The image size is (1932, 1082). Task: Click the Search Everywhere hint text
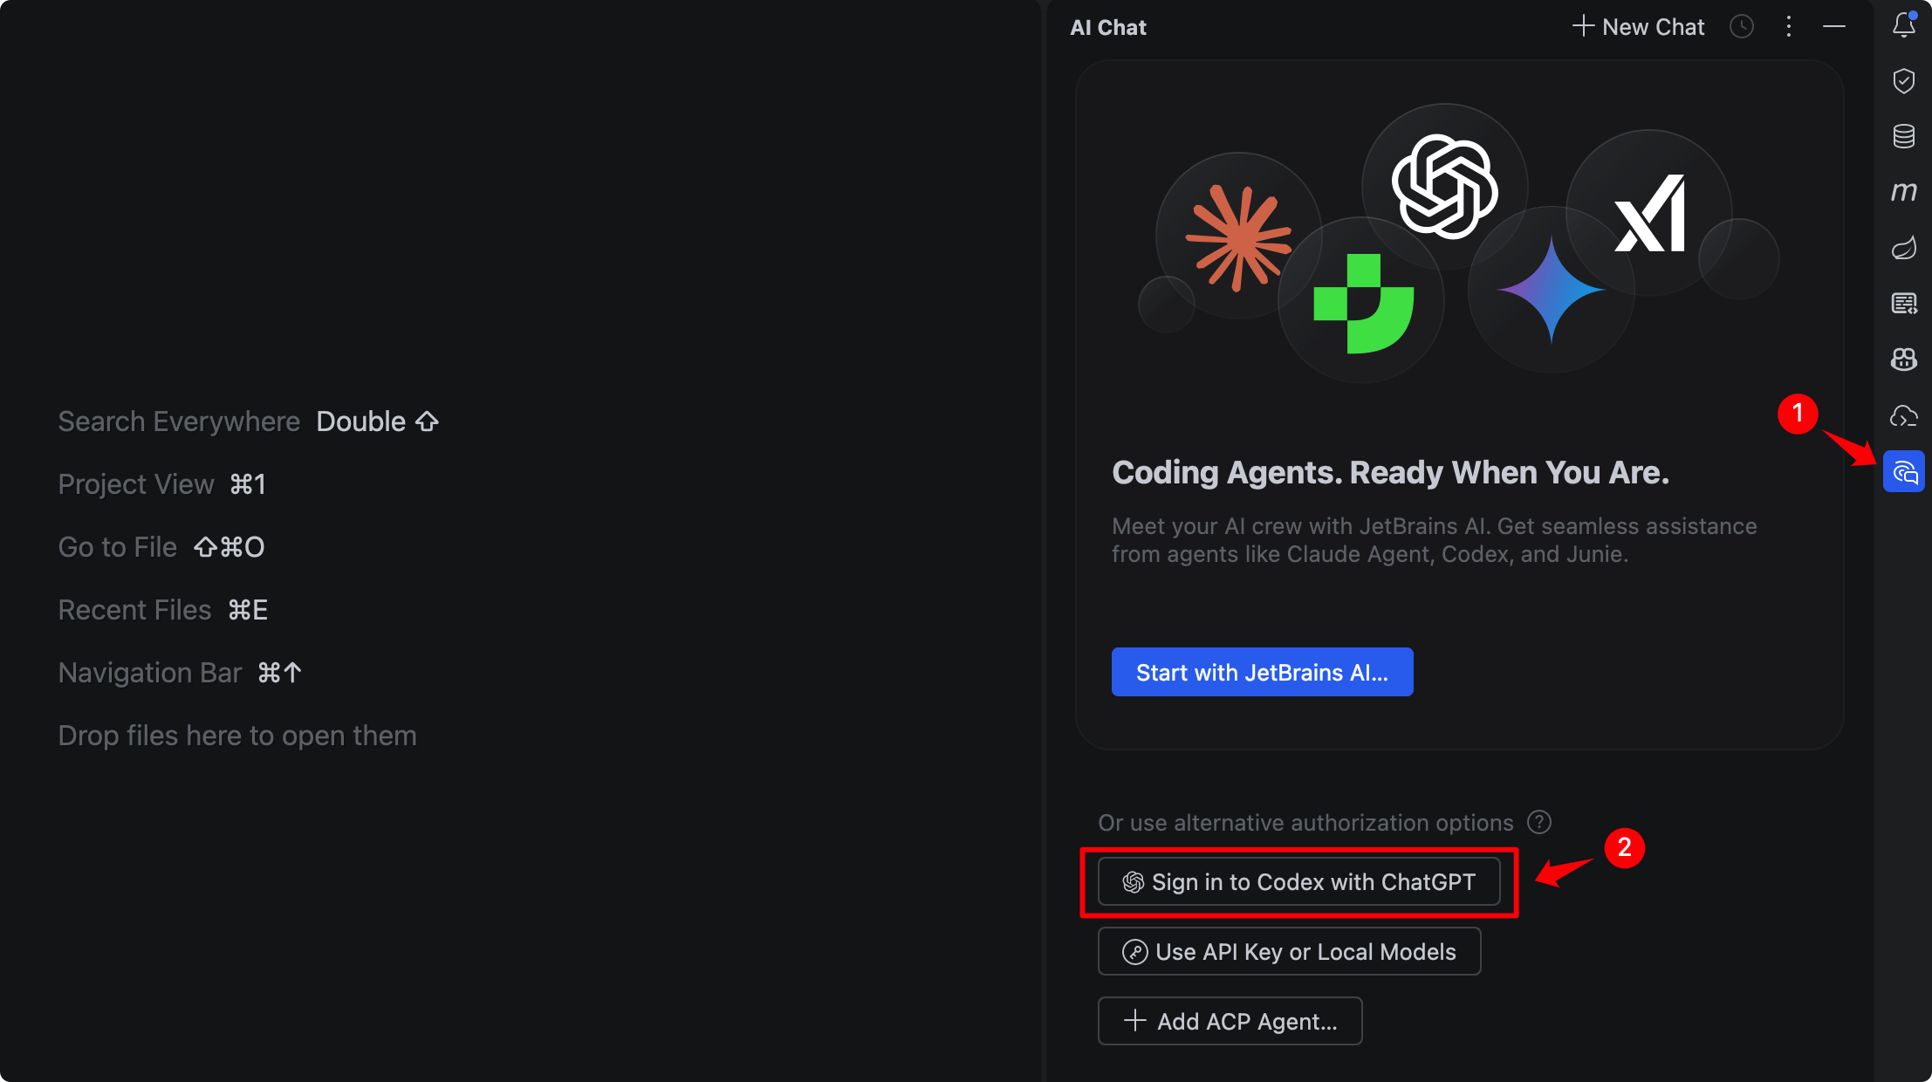point(179,421)
